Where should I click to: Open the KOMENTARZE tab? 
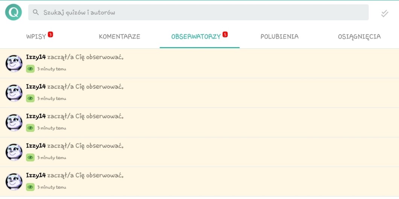(x=119, y=36)
